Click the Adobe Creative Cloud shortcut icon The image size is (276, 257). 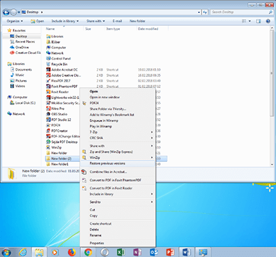pyautogui.click(x=48, y=75)
